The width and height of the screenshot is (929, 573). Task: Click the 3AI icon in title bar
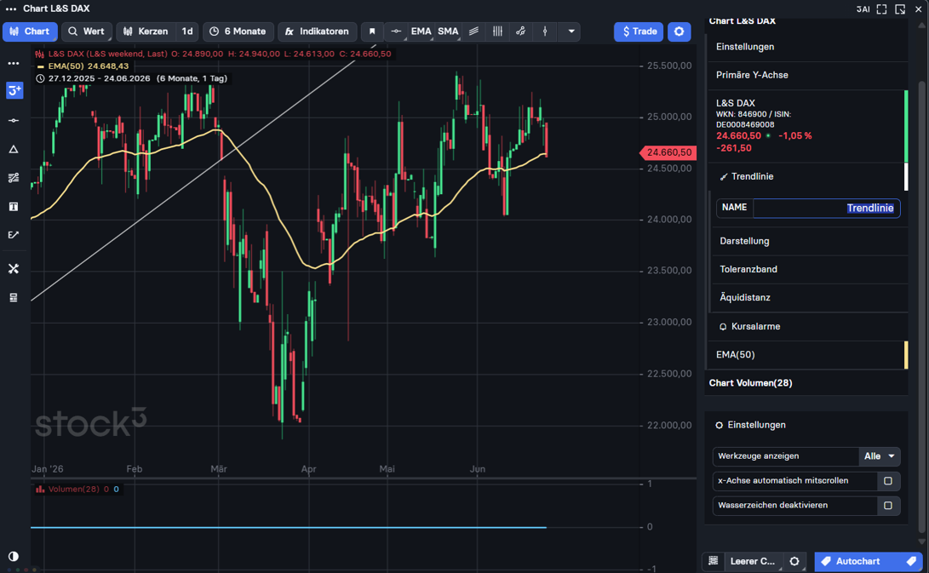tap(863, 9)
